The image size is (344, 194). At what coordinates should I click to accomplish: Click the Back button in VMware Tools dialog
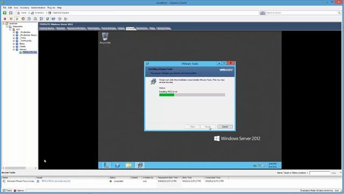pyautogui.click(x=192, y=127)
